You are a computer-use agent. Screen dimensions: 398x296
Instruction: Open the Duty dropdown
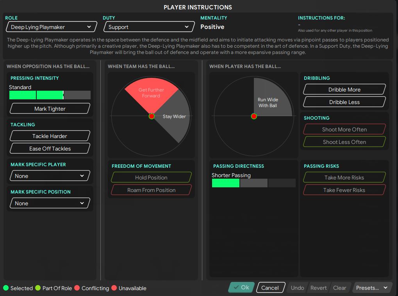coord(148,27)
